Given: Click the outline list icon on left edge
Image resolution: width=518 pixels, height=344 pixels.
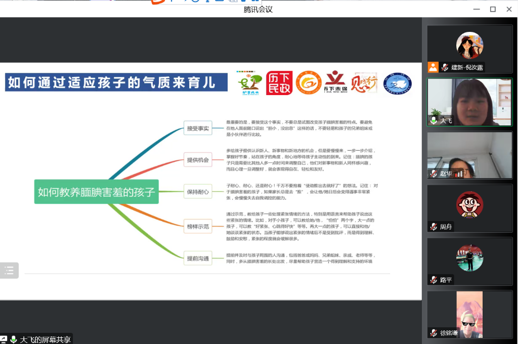Looking at the screenshot, I should pos(9,271).
